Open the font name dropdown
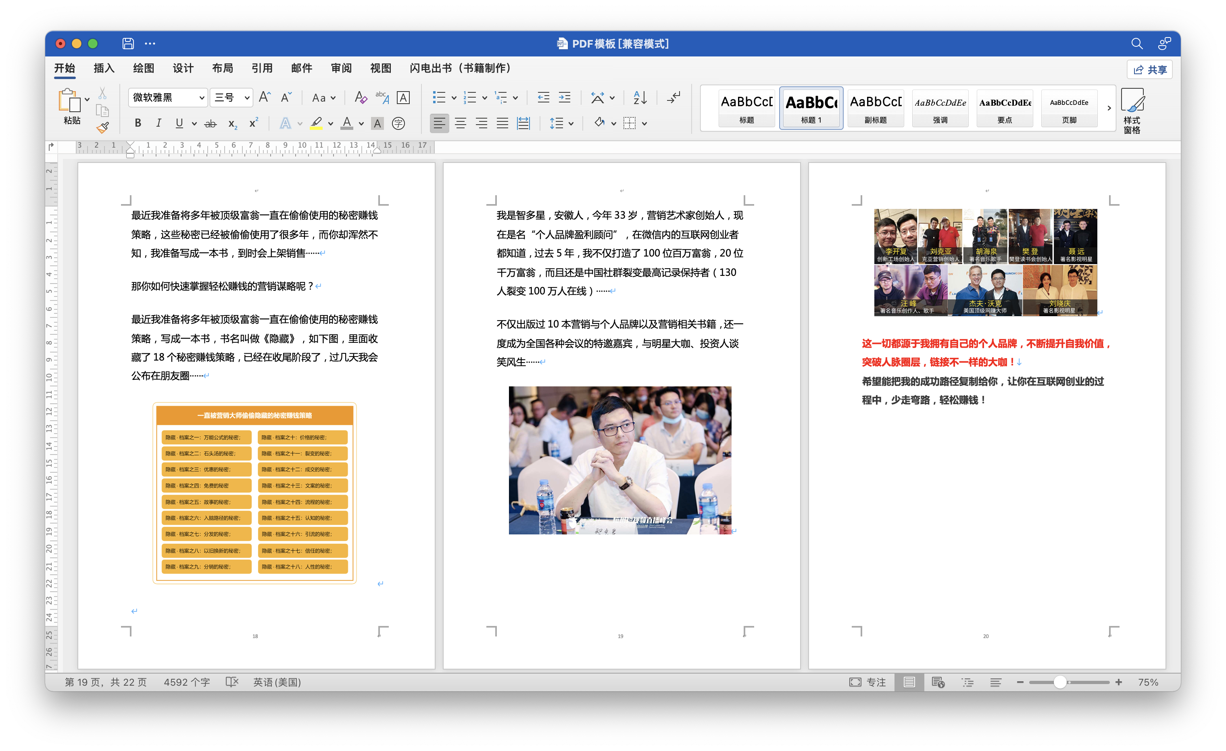 click(202, 98)
